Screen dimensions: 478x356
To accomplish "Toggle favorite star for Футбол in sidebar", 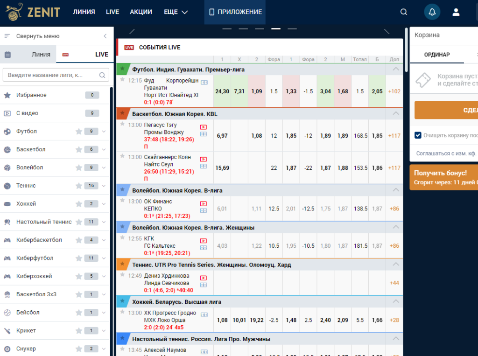I will pyautogui.click(x=78, y=132).
